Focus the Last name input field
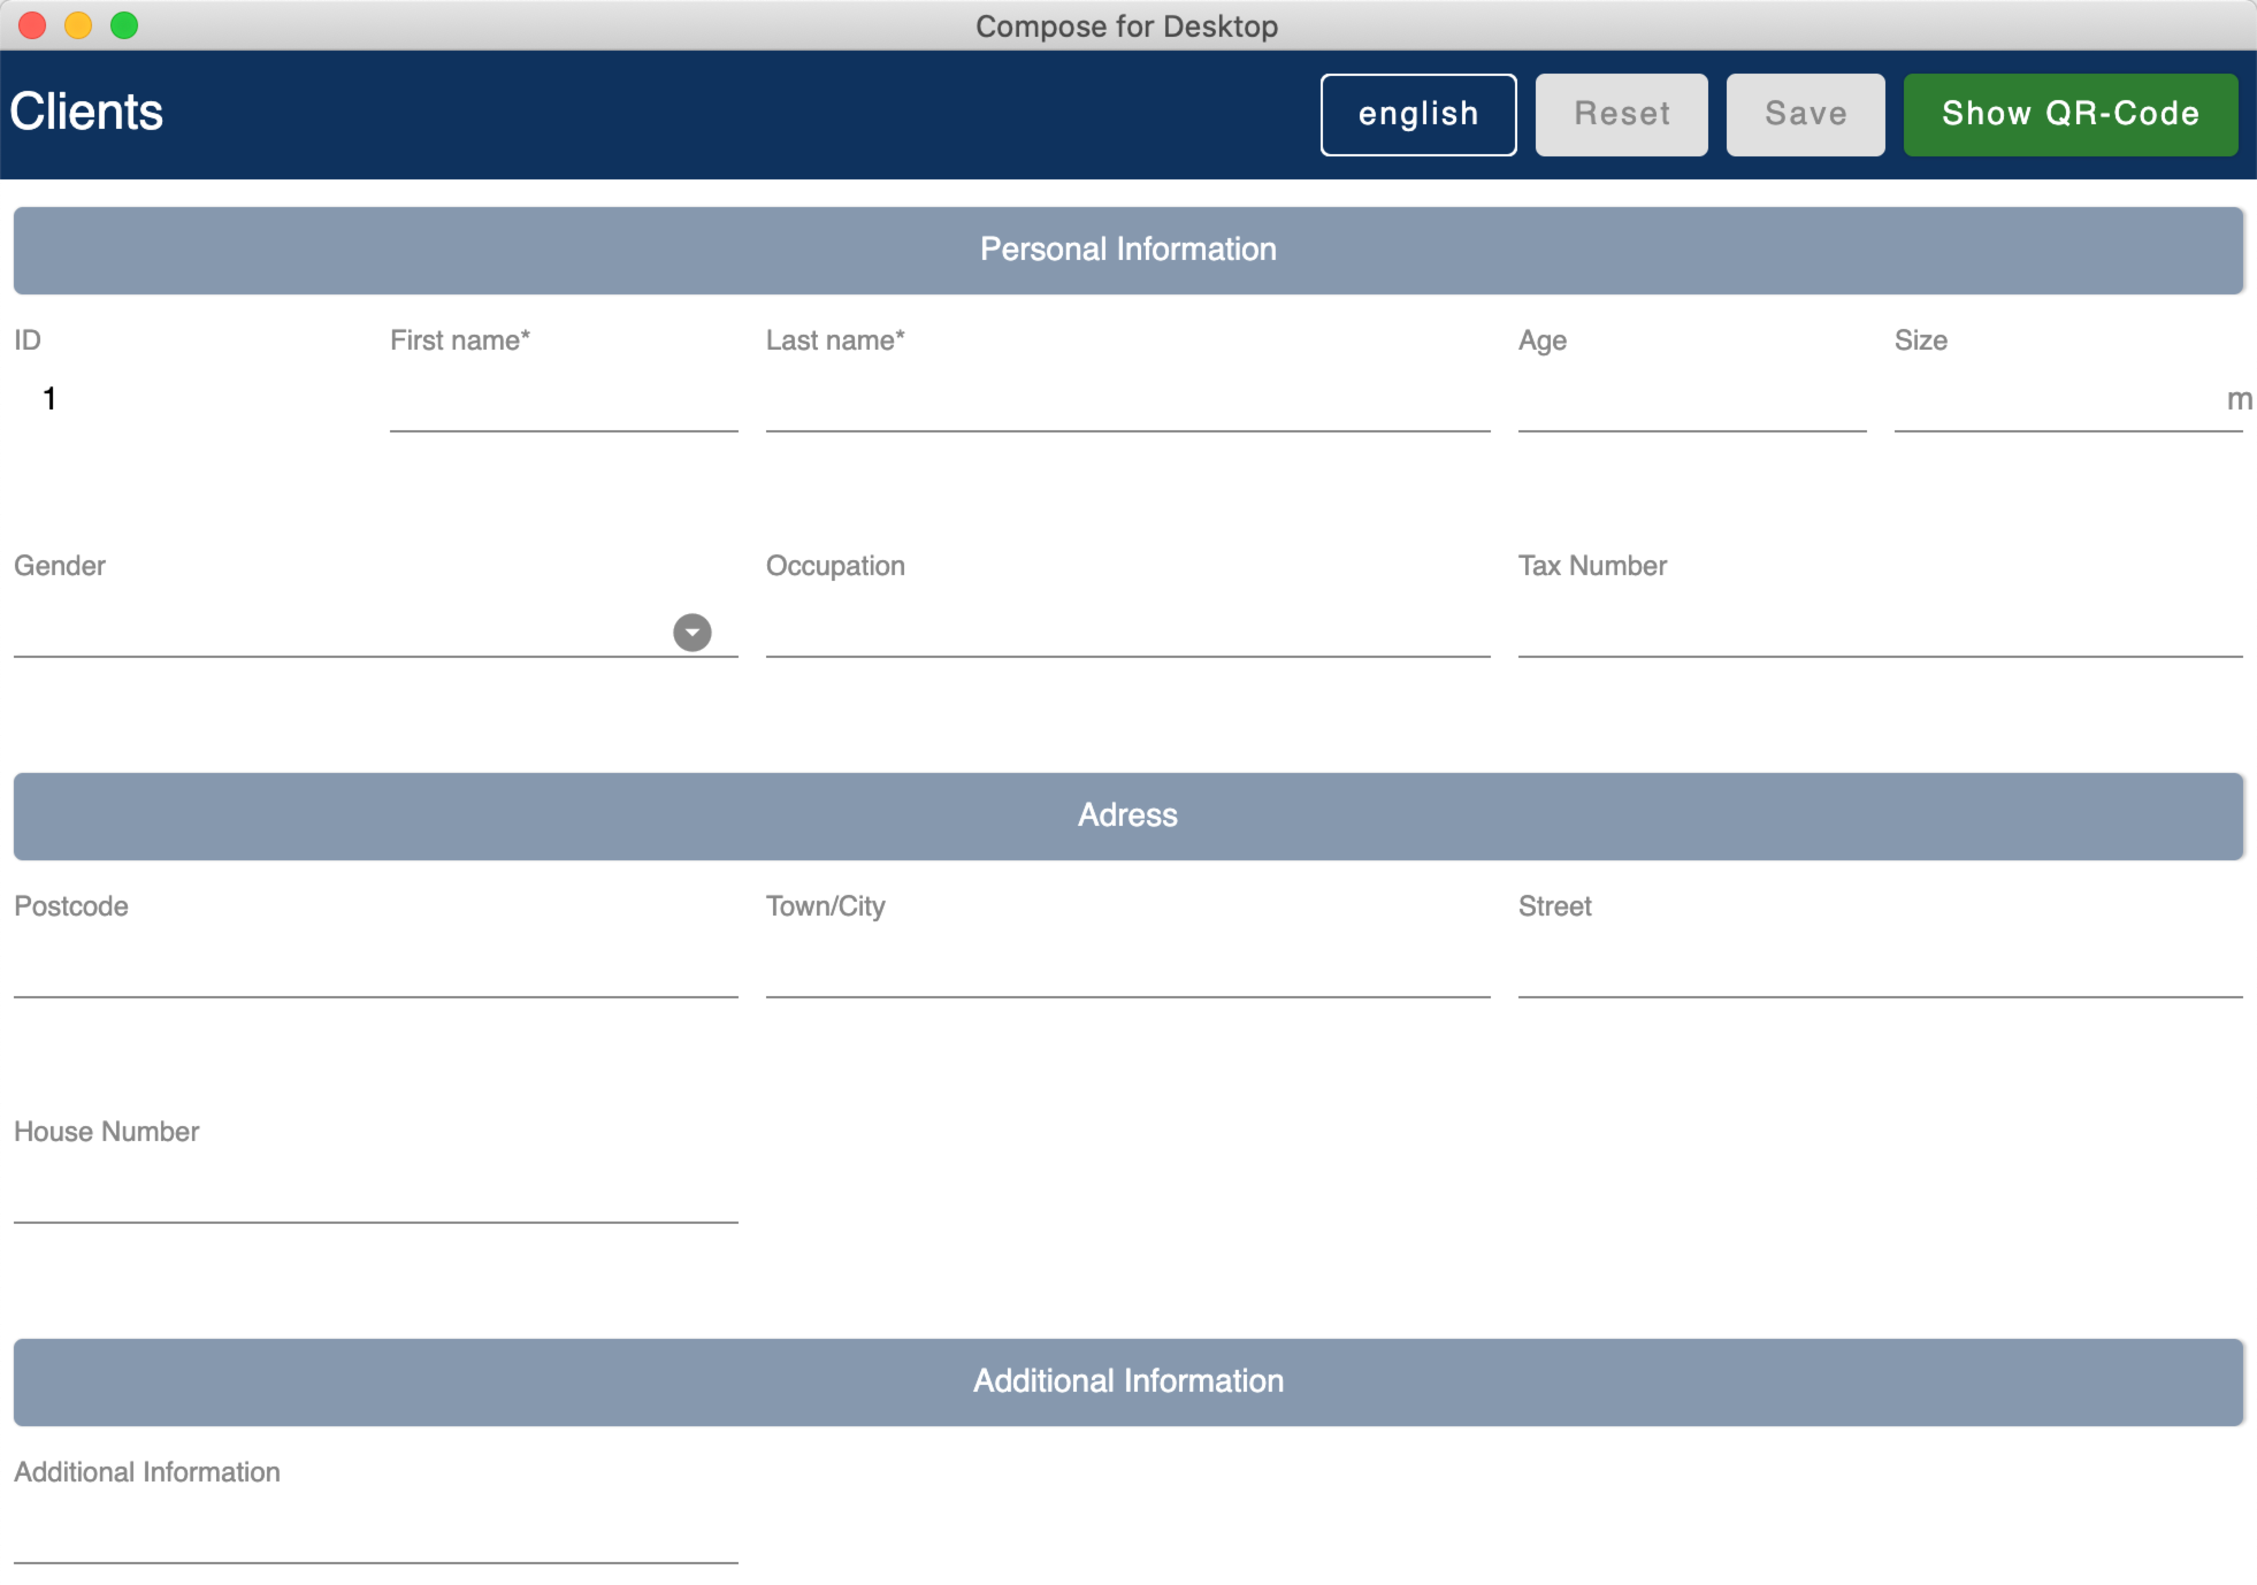Viewport: 2257px width, 1585px height. tap(1127, 401)
